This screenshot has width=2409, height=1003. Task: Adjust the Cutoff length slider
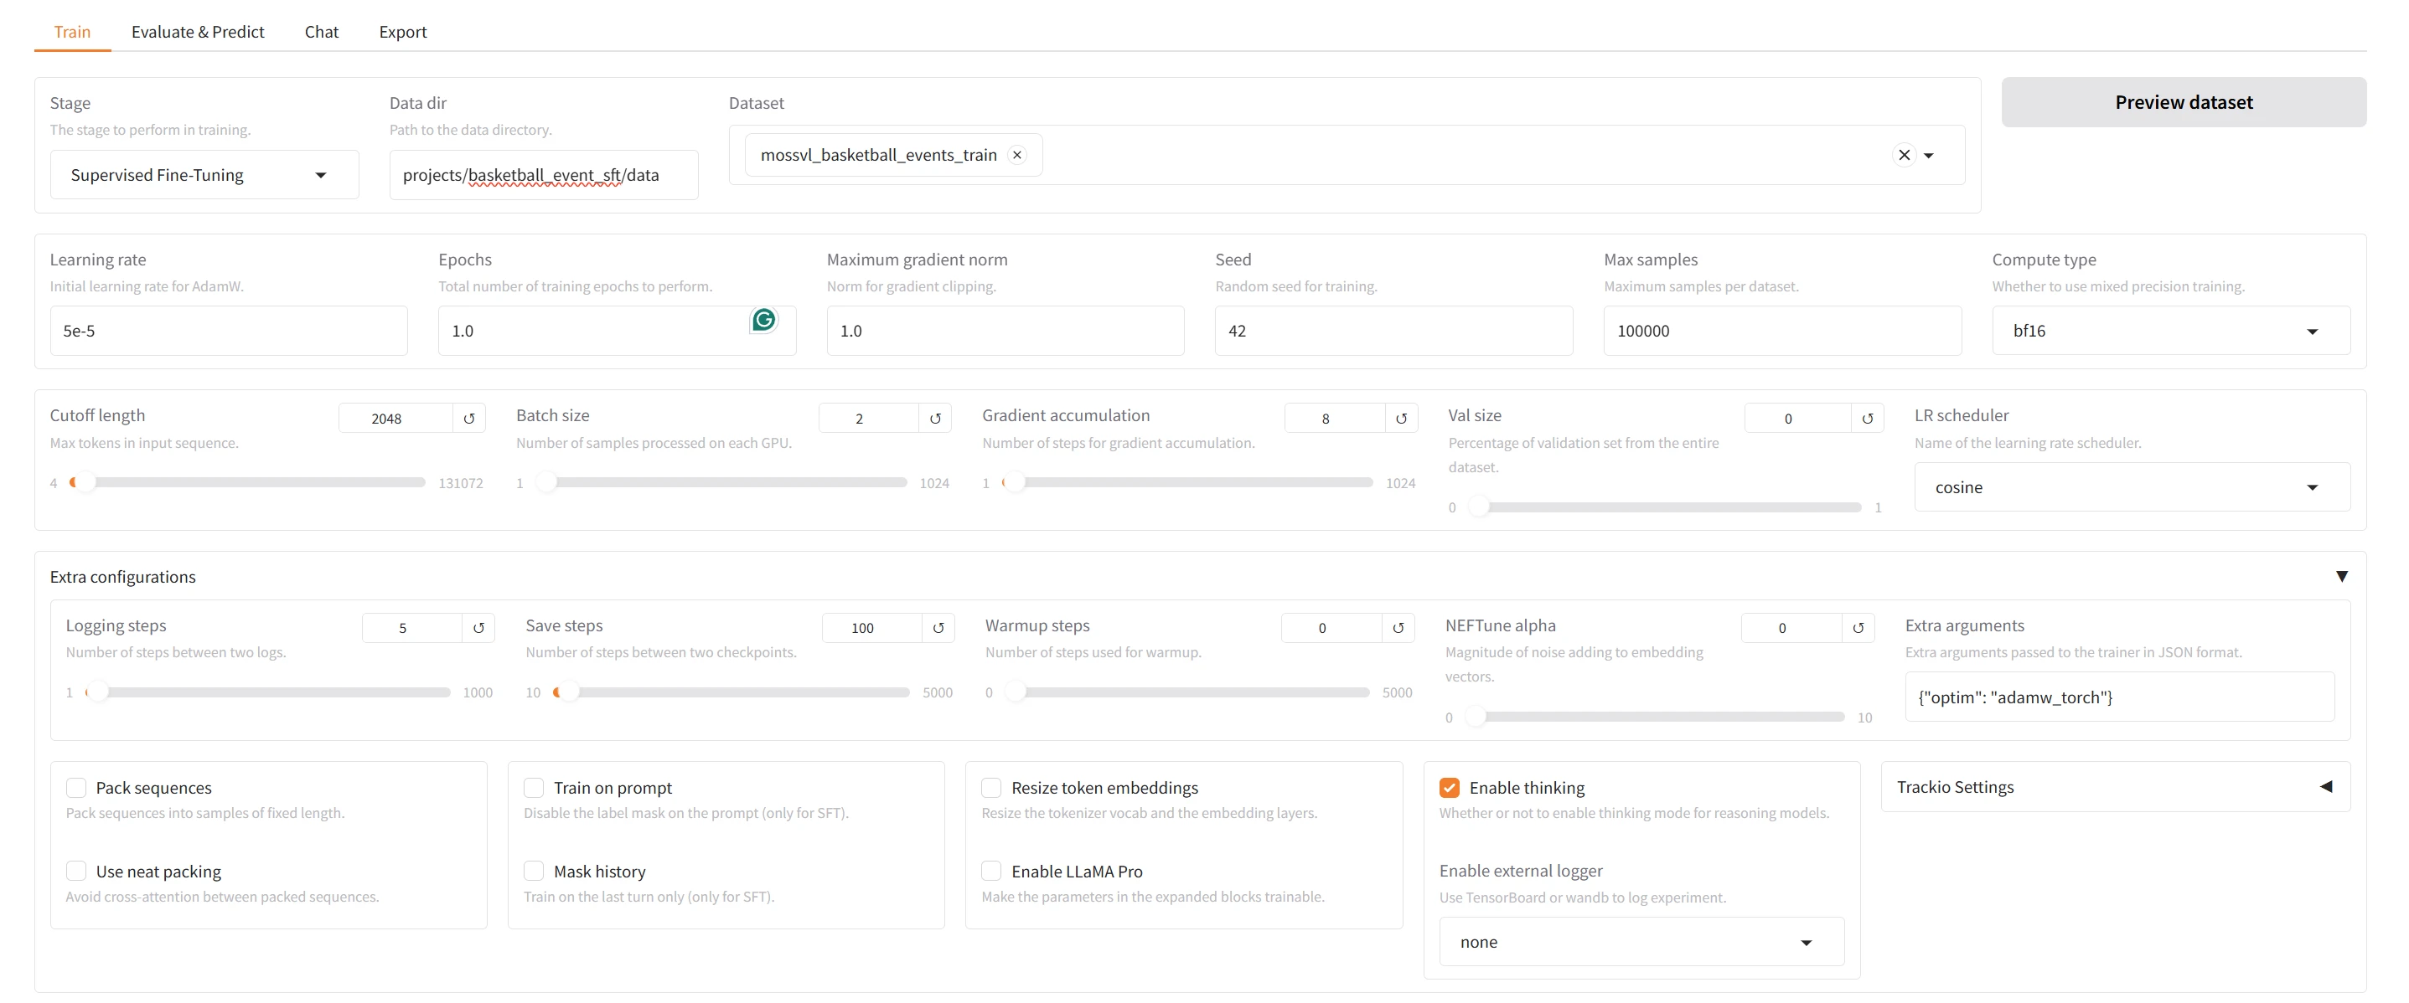click(x=247, y=482)
